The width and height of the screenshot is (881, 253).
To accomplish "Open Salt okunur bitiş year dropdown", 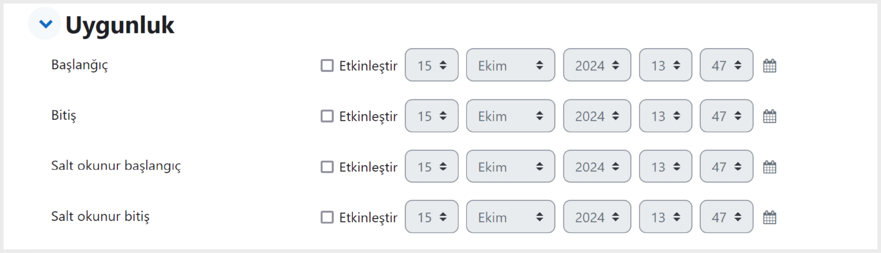I will pos(597,217).
